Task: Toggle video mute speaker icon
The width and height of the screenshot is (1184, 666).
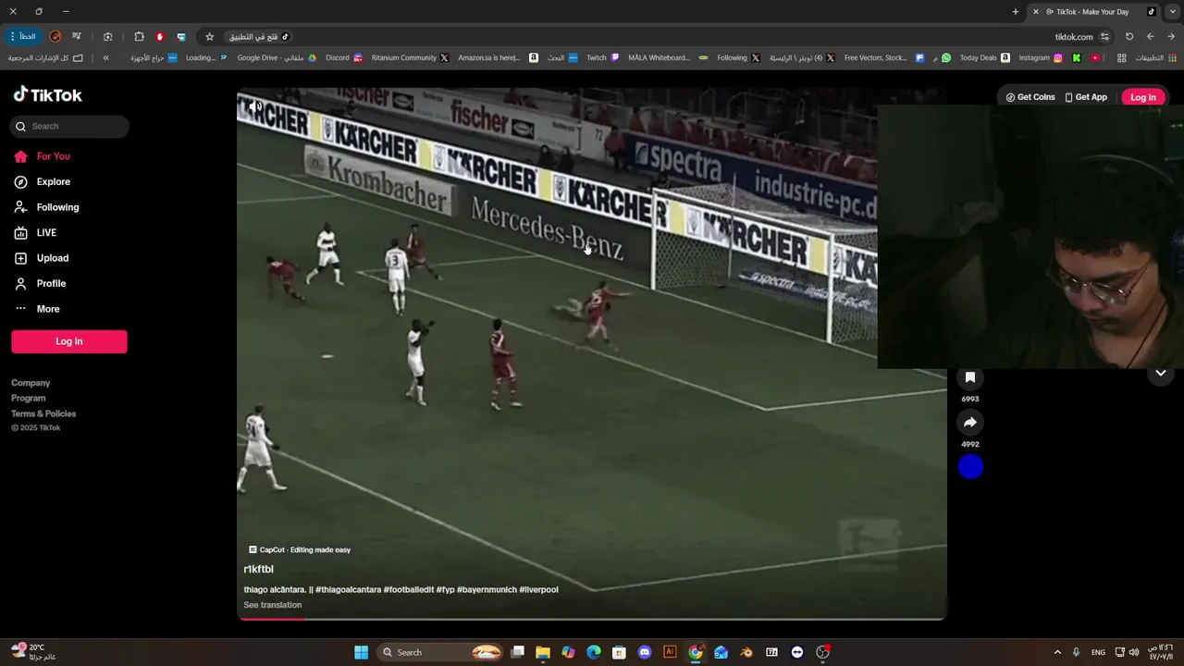Action: (x=255, y=107)
